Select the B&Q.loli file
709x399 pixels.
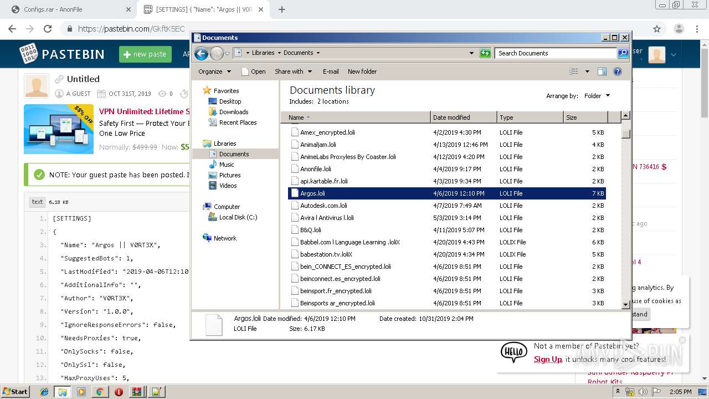pos(447,230)
